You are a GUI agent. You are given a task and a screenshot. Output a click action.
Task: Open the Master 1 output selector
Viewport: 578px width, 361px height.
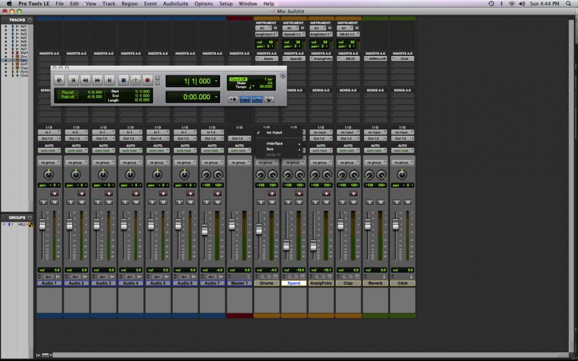coord(239,139)
